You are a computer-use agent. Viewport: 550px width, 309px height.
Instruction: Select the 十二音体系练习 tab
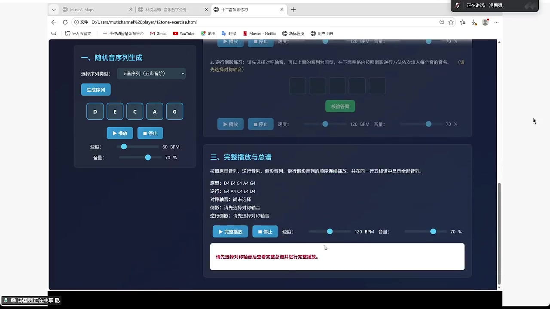[249, 9]
